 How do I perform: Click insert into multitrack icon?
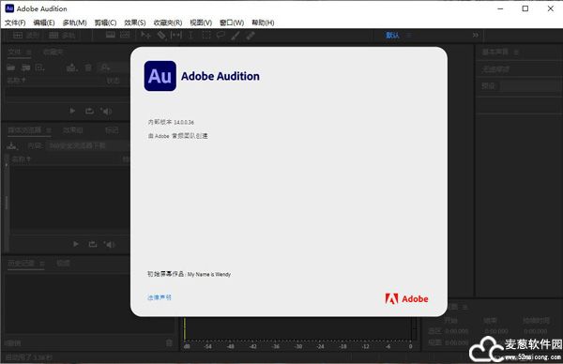pos(72,68)
